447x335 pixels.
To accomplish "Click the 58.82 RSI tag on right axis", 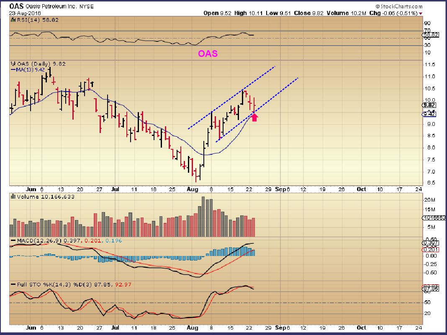I will [430, 35].
